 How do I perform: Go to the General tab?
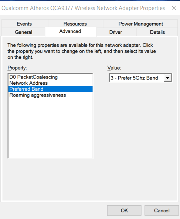tap(23, 32)
